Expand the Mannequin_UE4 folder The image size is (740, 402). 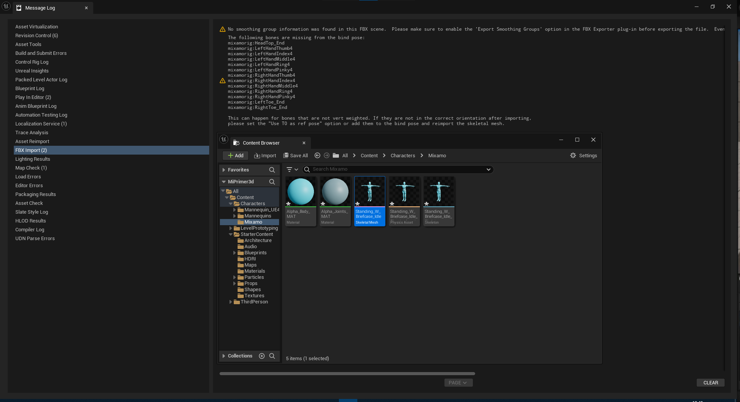pyautogui.click(x=235, y=210)
